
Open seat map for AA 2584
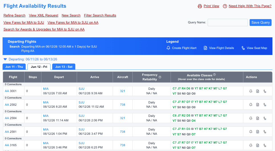tap(265, 118)
